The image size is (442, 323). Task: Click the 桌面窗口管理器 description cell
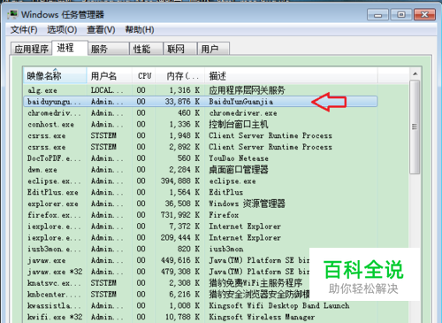[x=239, y=170]
